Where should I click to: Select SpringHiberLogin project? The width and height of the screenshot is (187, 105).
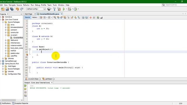coord(11,61)
